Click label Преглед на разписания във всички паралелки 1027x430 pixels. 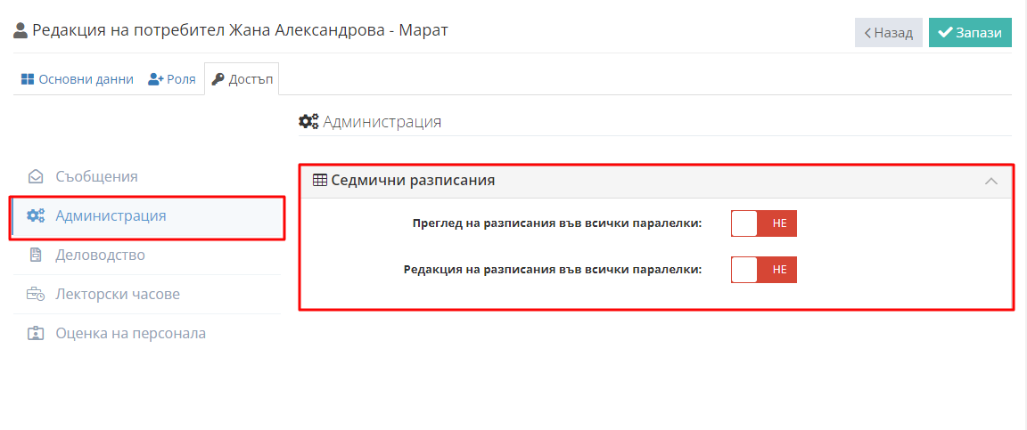point(557,223)
